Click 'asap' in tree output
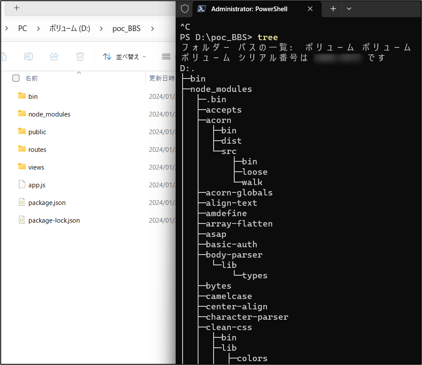The height and width of the screenshot is (365, 422). [216, 234]
